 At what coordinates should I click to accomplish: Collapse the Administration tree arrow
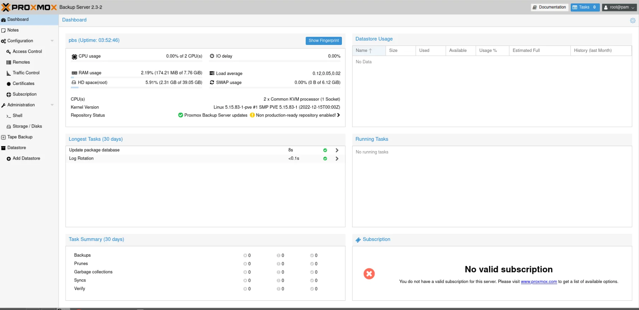[x=52, y=105]
